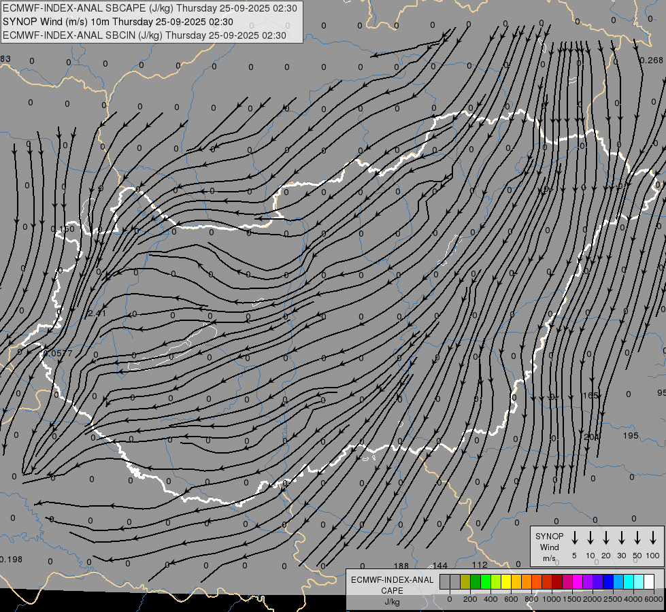Select the pure blue swatch before 2500
Viewport: 666px width, 612px height.
[607, 581]
